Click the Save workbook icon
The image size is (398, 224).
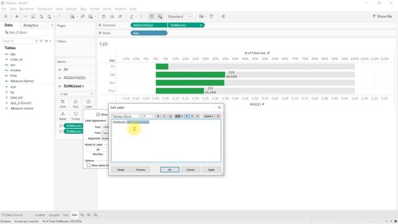[33, 17]
